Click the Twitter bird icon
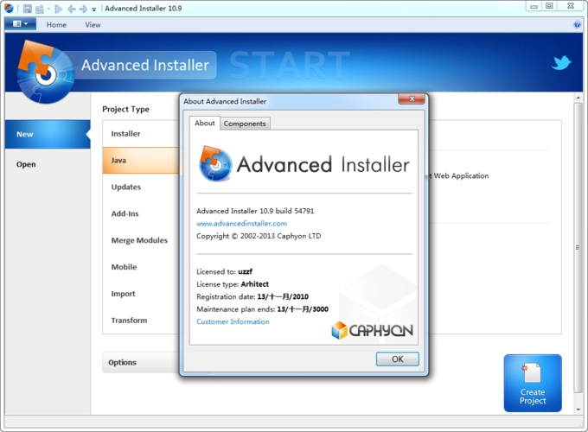Screen dimensions: 588x432 pos(561,63)
